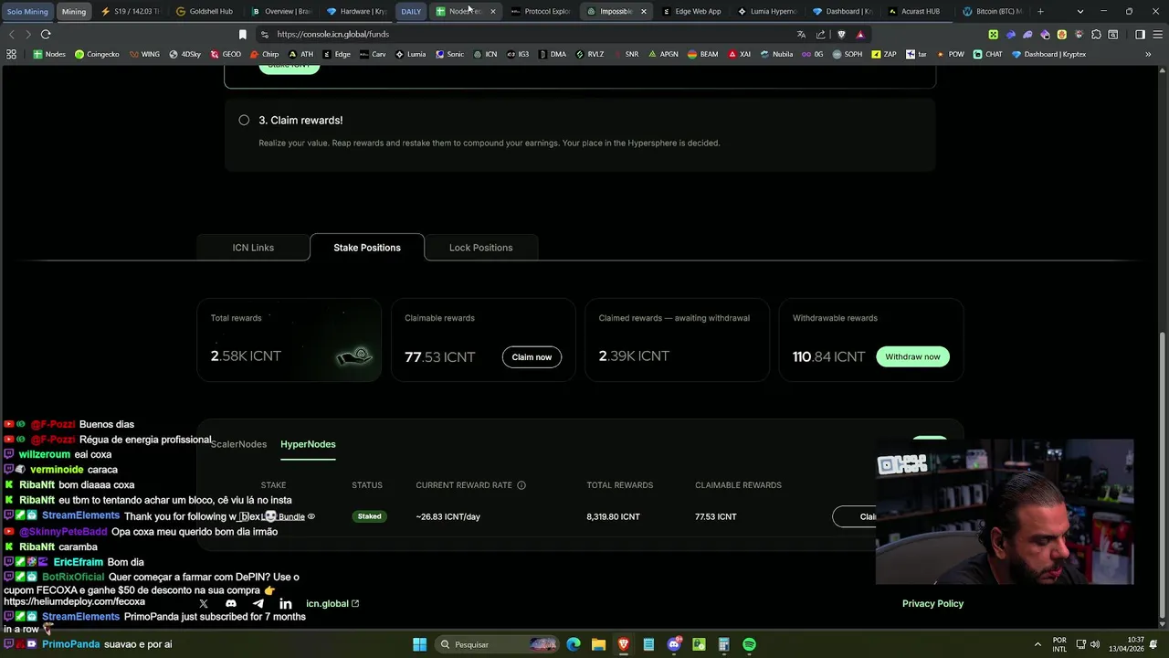Image resolution: width=1169 pixels, height=658 pixels.
Task: Click the Claim now button
Action: [x=532, y=356]
